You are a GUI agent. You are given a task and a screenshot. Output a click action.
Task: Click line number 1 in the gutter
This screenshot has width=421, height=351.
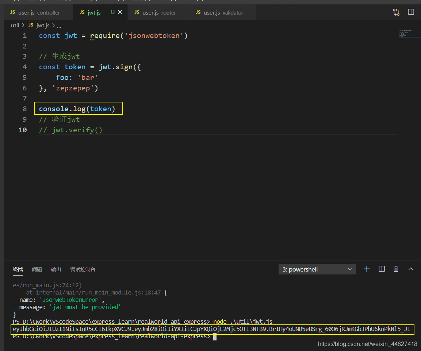[25, 36]
